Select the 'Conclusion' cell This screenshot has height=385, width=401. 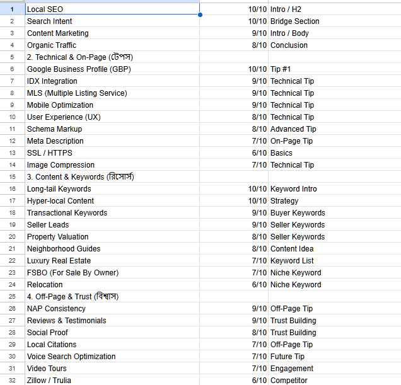(x=335, y=45)
